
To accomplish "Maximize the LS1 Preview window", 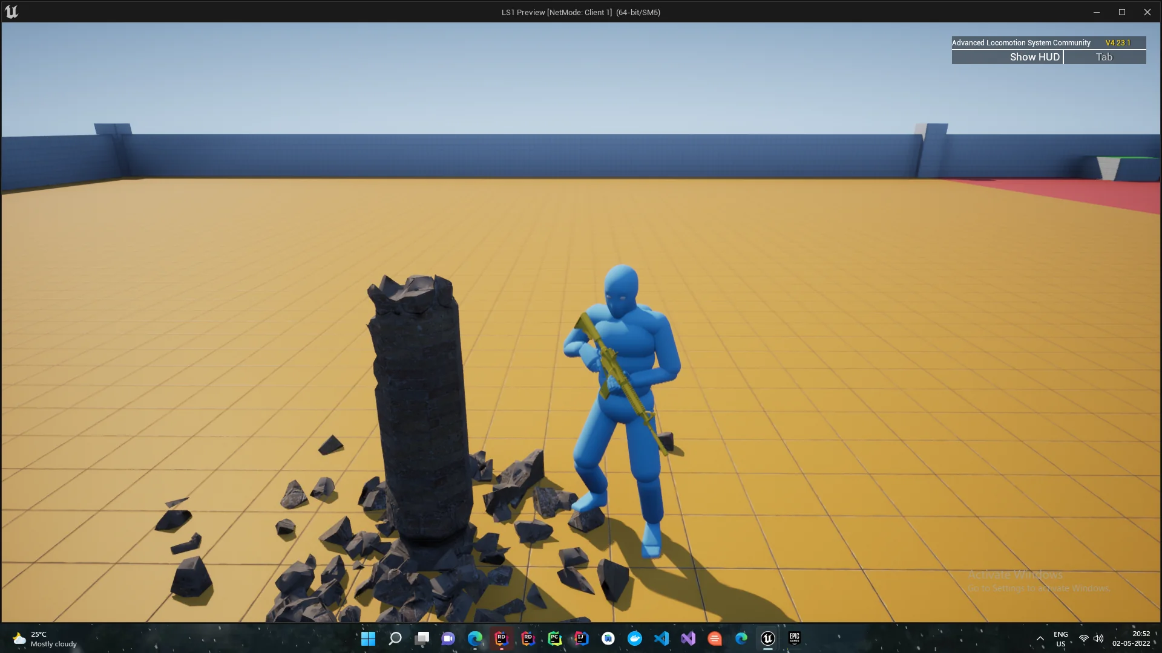I will (1122, 12).
